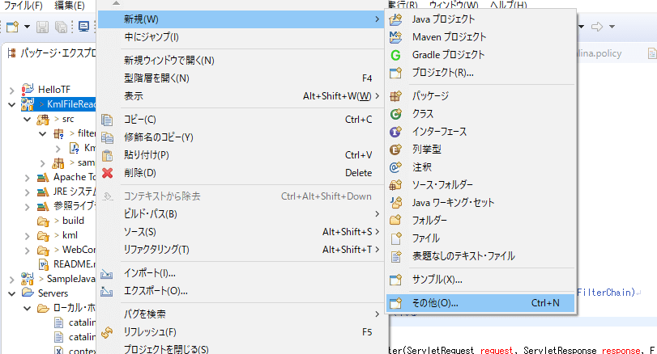Click the monitor icon in the toolbar

83,27
